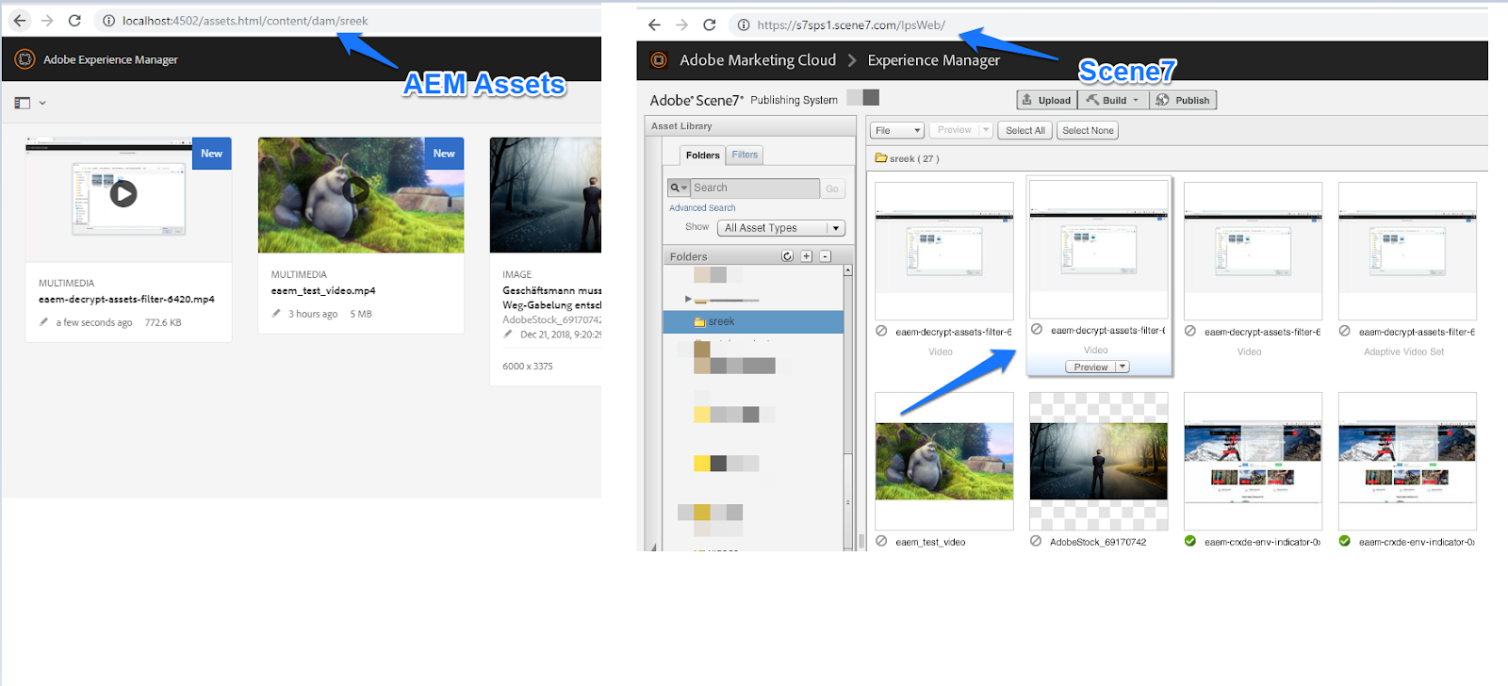Click Select None button
The width and height of the screenshot is (1508, 686).
tap(1088, 130)
